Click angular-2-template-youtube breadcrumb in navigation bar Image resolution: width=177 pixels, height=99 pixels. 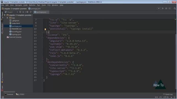click(14, 9)
